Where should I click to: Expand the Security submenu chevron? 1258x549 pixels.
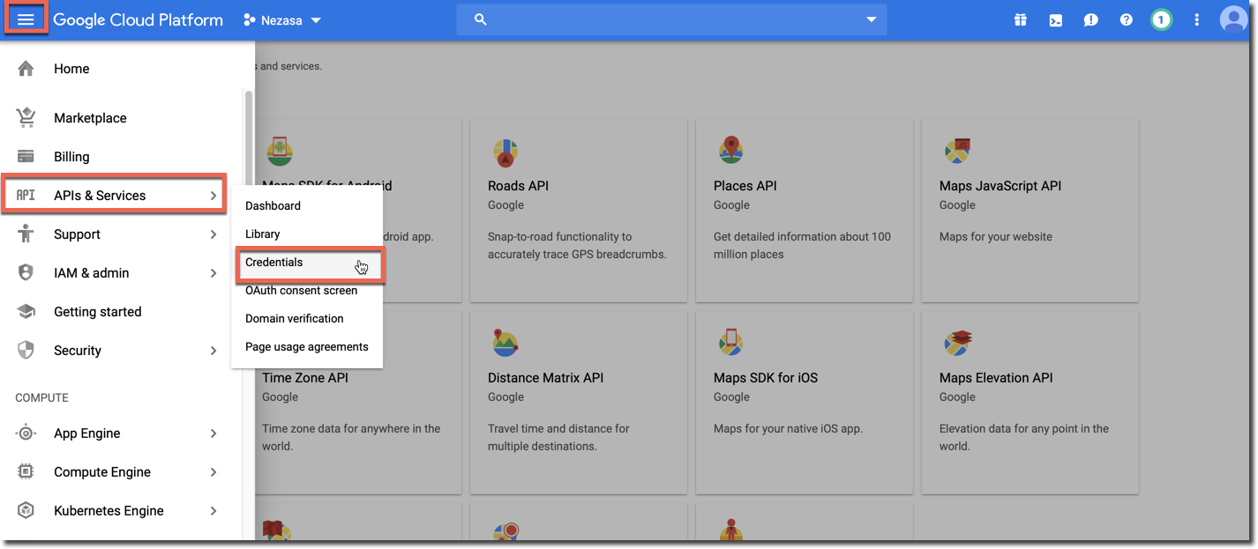point(213,351)
